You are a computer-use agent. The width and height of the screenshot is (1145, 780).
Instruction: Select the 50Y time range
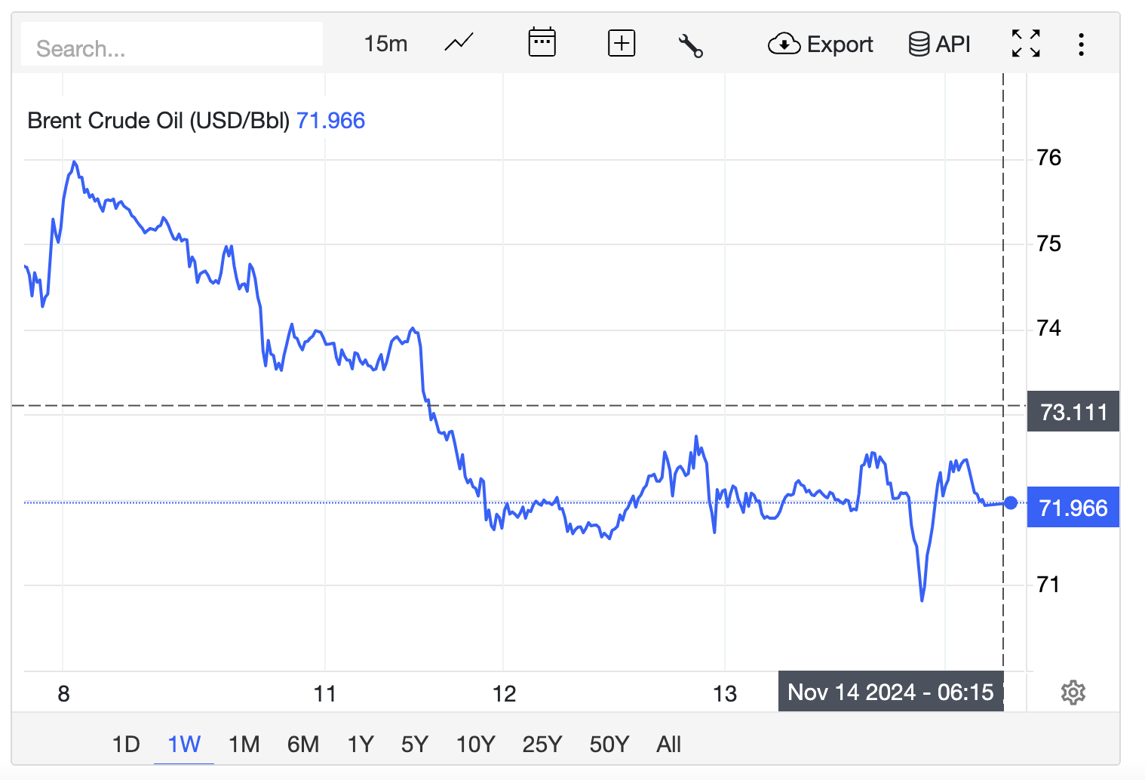609,745
